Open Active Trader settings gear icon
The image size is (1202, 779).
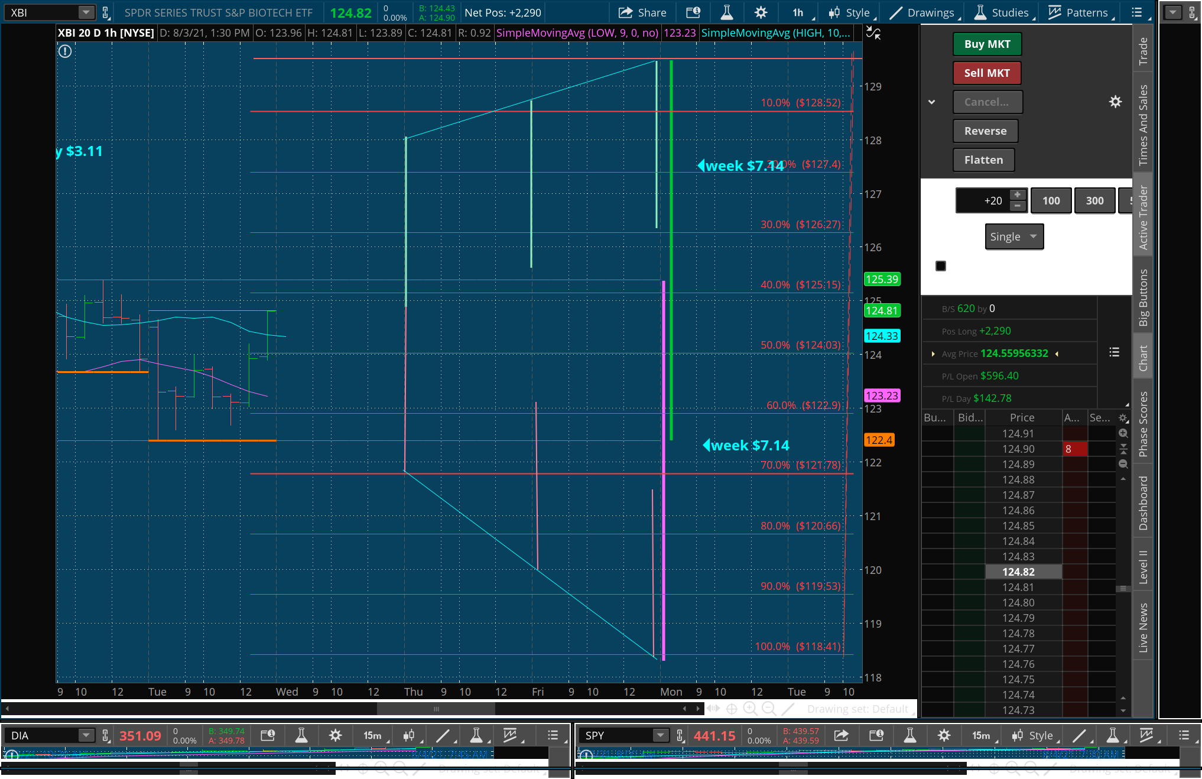(1115, 102)
